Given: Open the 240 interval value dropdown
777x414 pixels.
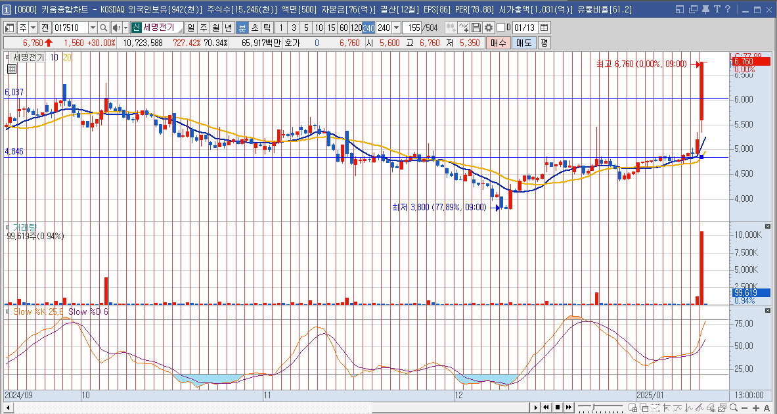Looking at the screenshot, I should click(x=397, y=28).
